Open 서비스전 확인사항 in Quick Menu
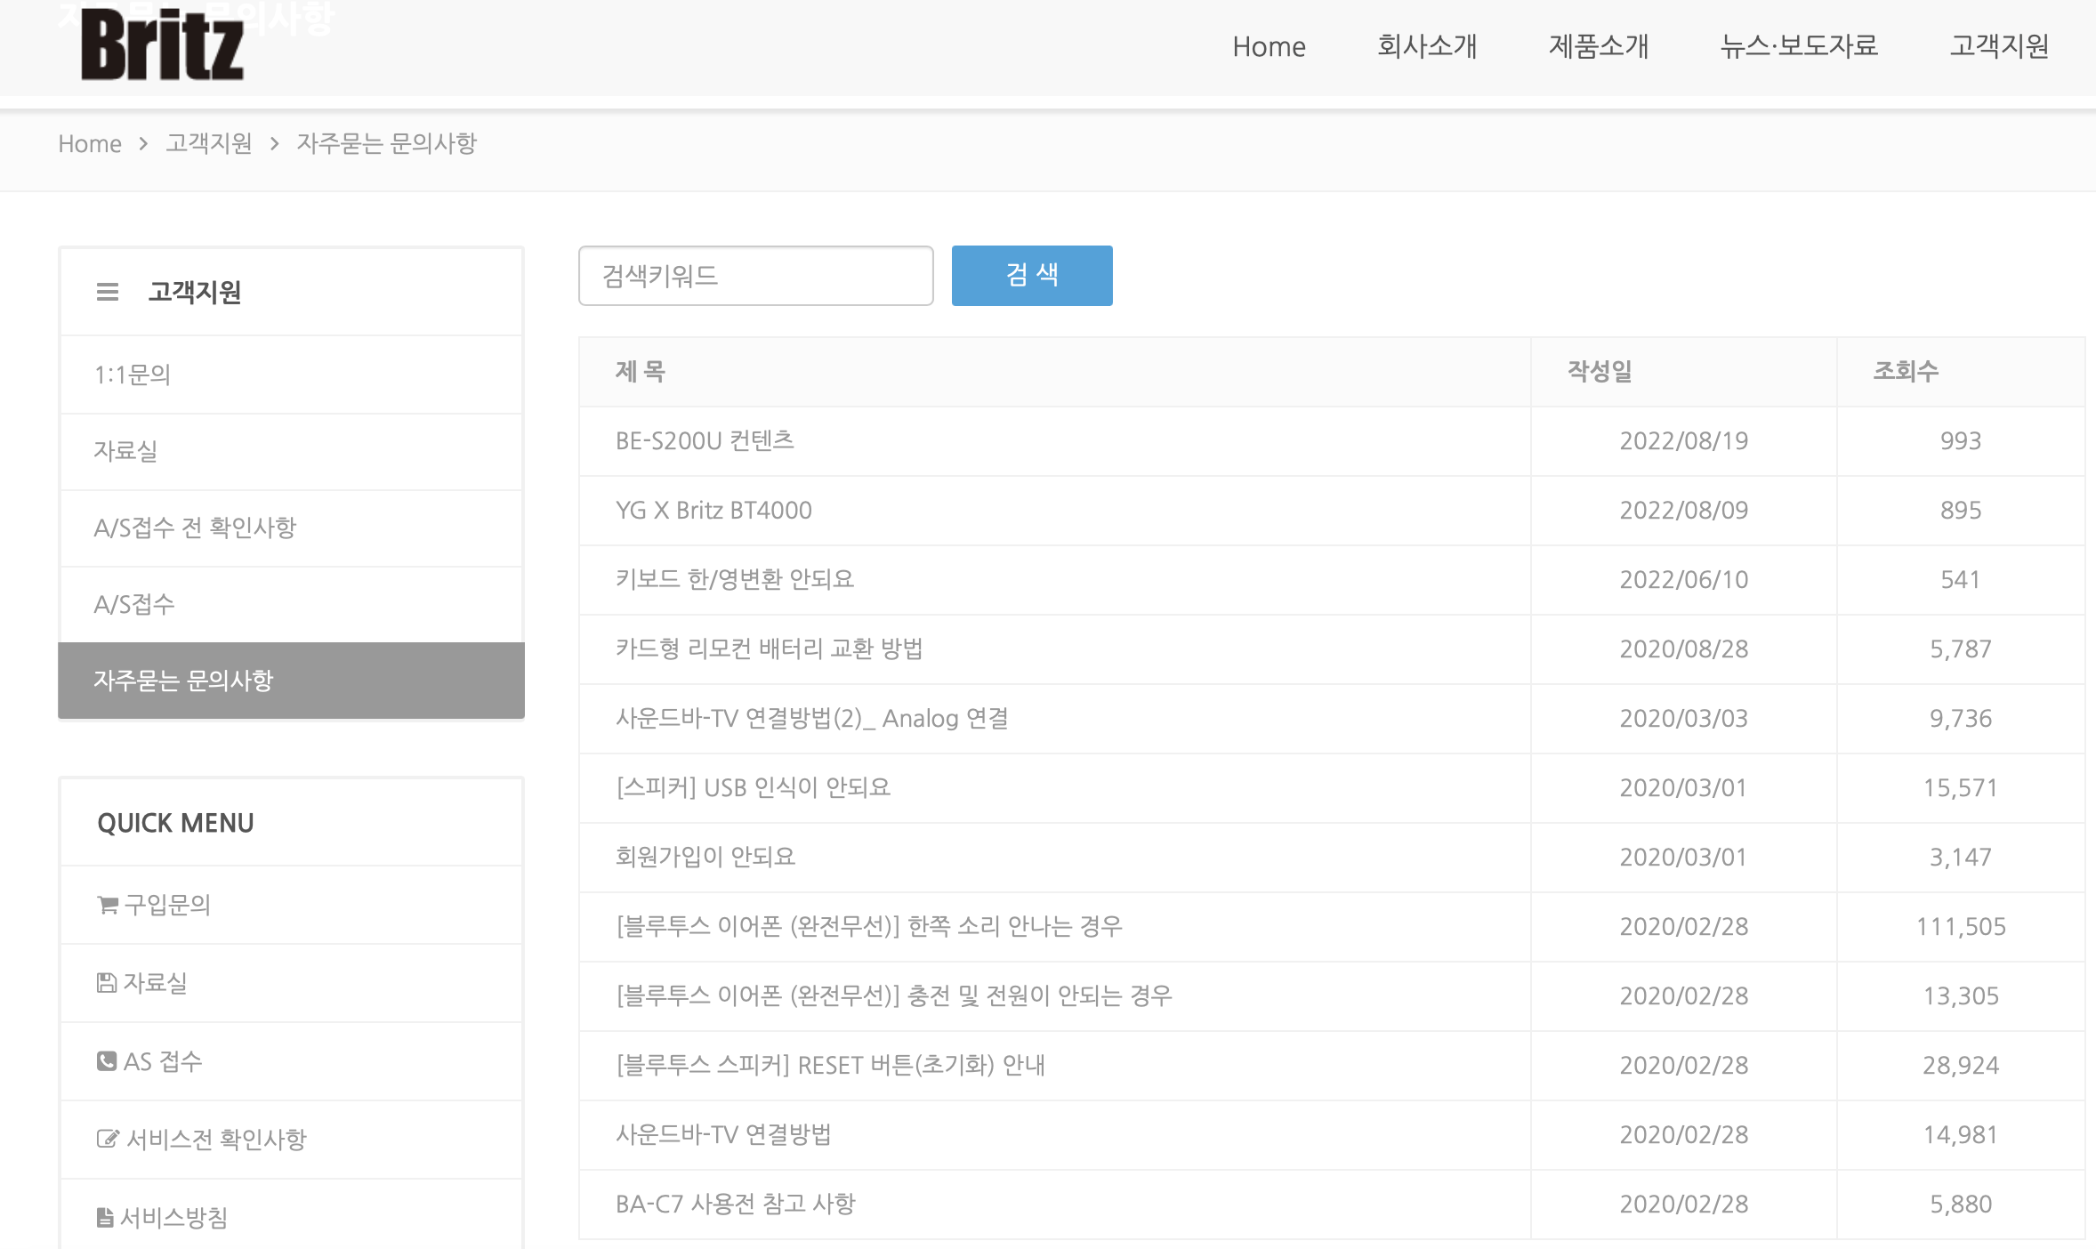Screen dimensions: 2096x1249 click(216, 1140)
